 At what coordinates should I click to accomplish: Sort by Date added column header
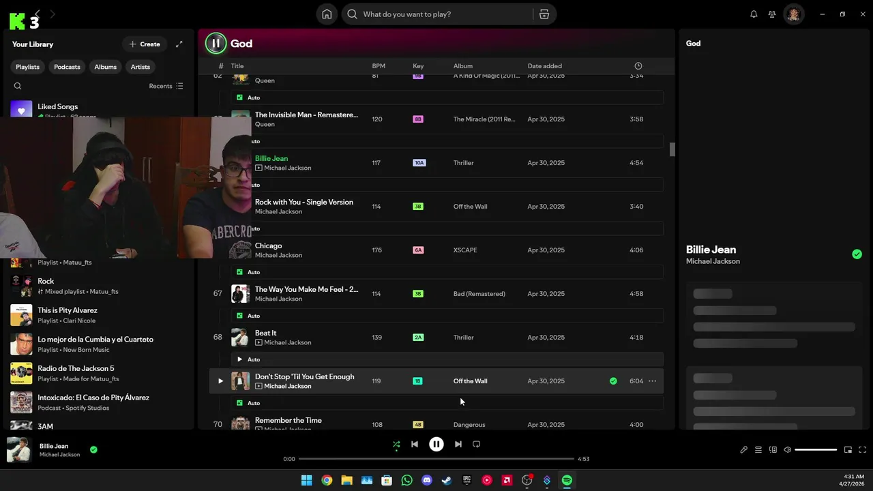pos(545,66)
